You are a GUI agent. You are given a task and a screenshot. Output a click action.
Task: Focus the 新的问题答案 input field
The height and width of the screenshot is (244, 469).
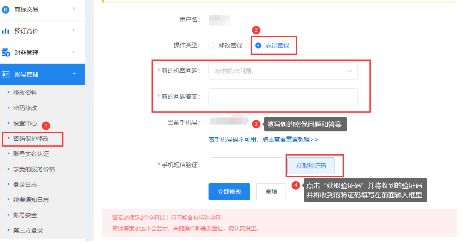point(283,97)
